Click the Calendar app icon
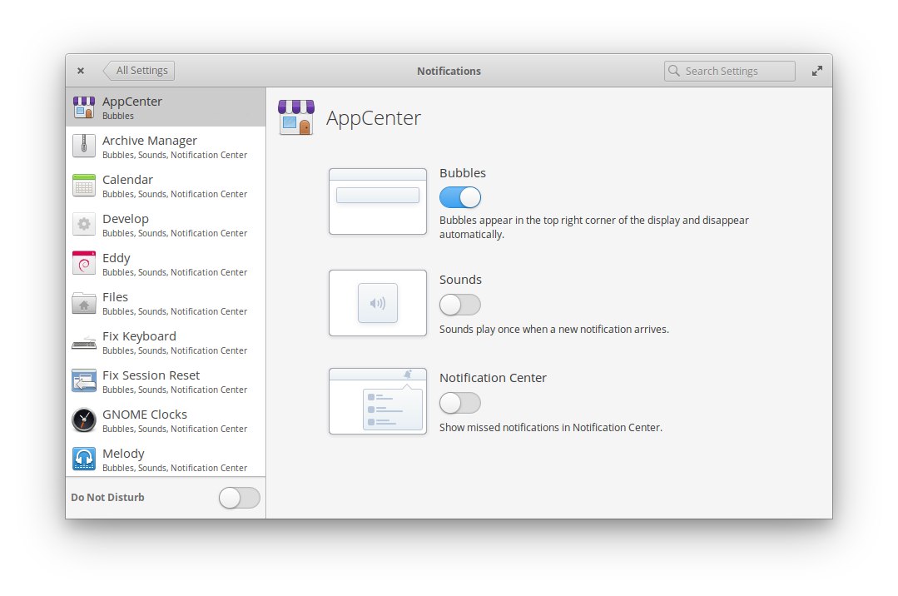 pyautogui.click(x=83, y=185)
